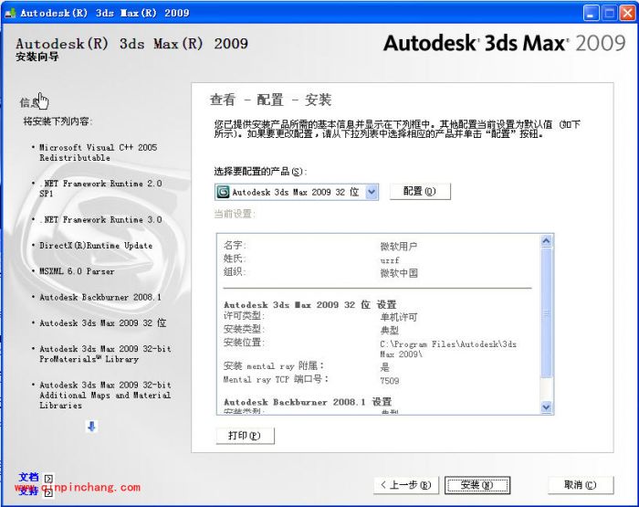The width and height of the screenshot is (639, 507).
Task: Close the installer window
Action: click(x=628, y=13)
